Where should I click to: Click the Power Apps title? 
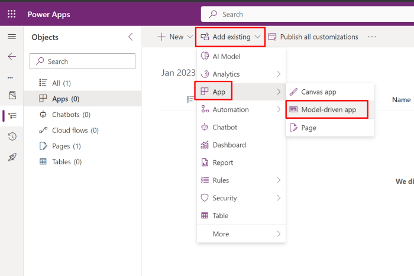[x=49, y=14]
